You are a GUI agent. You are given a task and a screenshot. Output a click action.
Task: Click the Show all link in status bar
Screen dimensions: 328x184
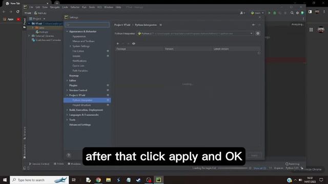[x=260, y=168]
